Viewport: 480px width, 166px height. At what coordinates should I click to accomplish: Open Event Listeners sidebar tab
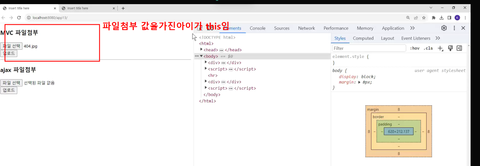[416, 38]
